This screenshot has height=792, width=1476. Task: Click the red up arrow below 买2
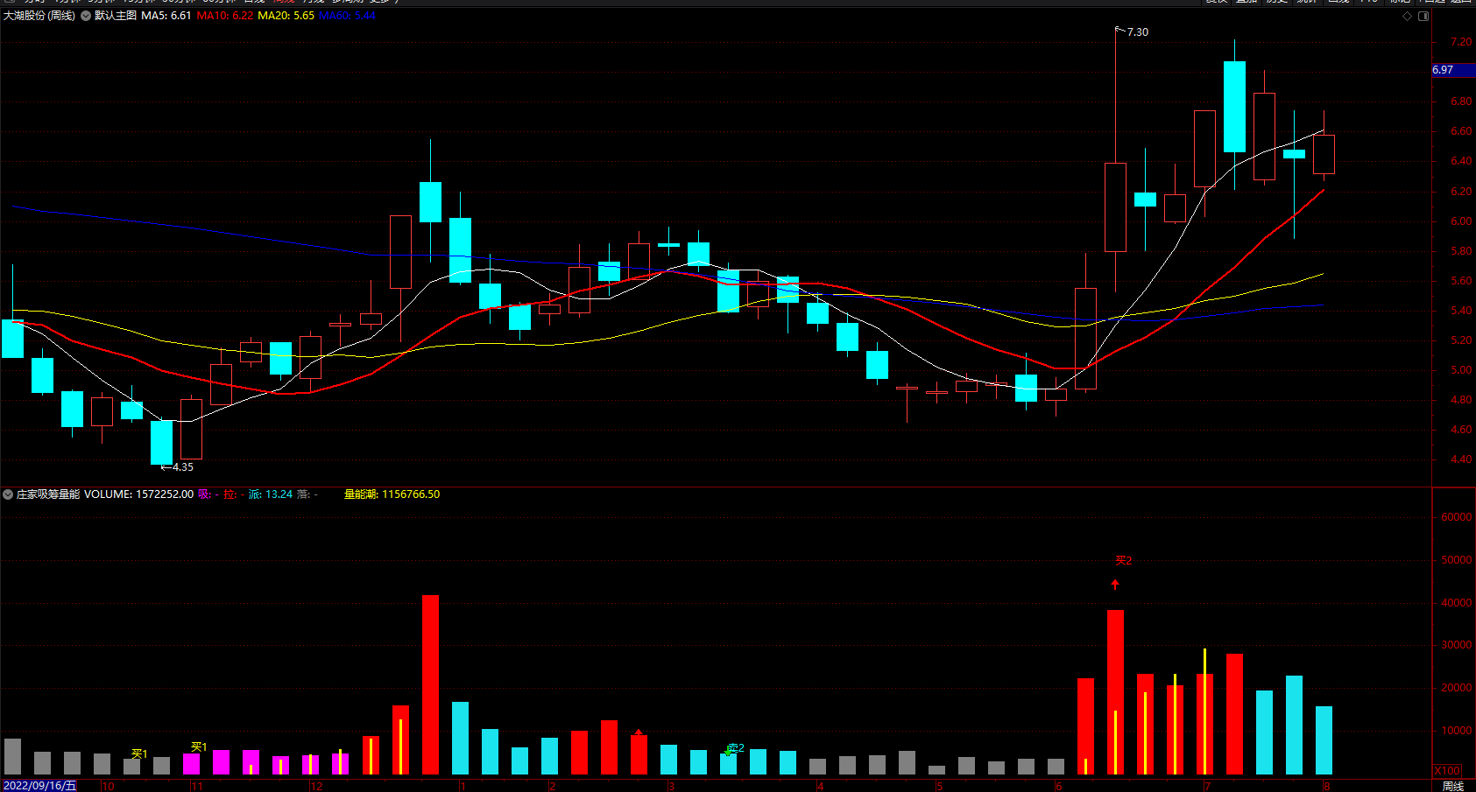coord(1115,585)
